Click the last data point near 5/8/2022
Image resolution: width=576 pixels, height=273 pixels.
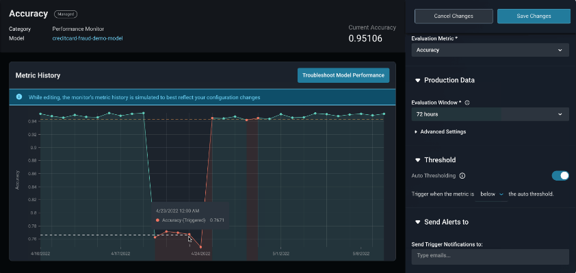tap(384, 114)
